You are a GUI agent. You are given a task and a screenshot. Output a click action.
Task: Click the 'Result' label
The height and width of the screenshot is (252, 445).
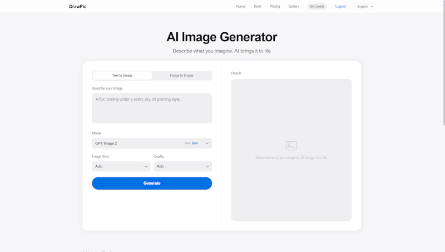point(236,73)
